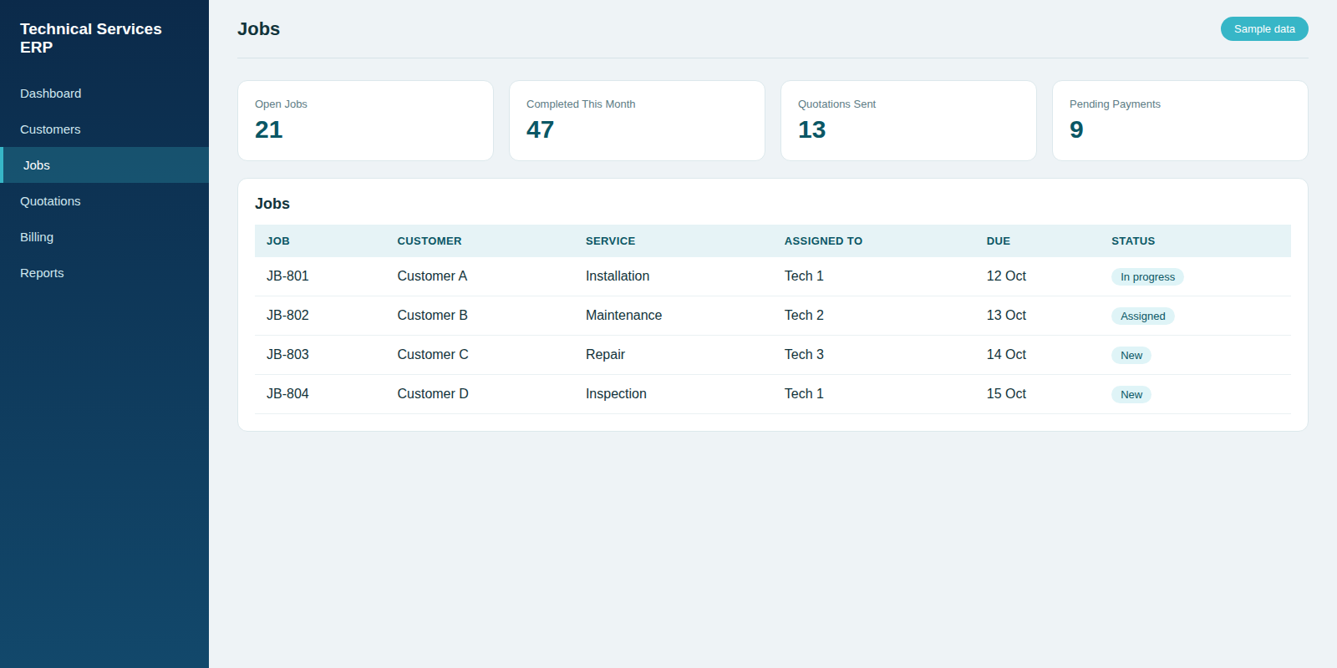Click the Sample data button
The width and height of the screenshot is (1337, 668).
point(1264,29)
